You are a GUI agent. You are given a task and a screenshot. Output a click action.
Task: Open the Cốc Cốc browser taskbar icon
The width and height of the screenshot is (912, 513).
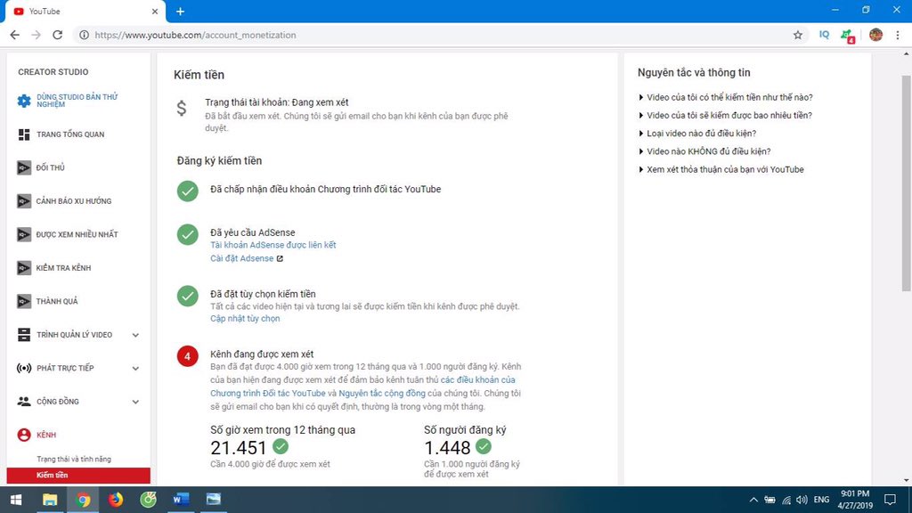149,500
